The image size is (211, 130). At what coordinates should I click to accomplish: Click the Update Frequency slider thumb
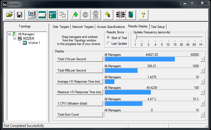point(135,37)
